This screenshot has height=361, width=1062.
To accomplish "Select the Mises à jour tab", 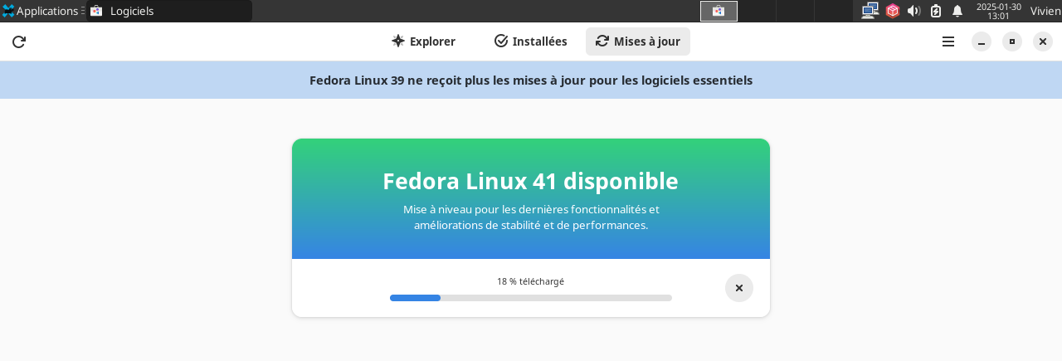I will [638, 41].
